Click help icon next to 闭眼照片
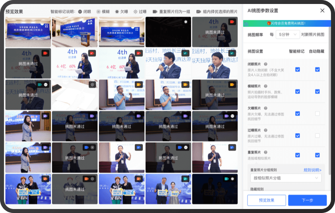This screenshot has height=213, width=335. pyautogui.click(x=265, y=64)
